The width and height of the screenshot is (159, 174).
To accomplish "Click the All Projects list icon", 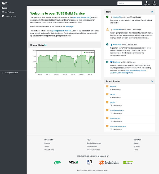I will [x=3, y=12].
